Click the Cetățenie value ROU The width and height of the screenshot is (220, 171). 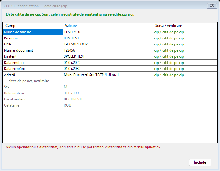68,105
